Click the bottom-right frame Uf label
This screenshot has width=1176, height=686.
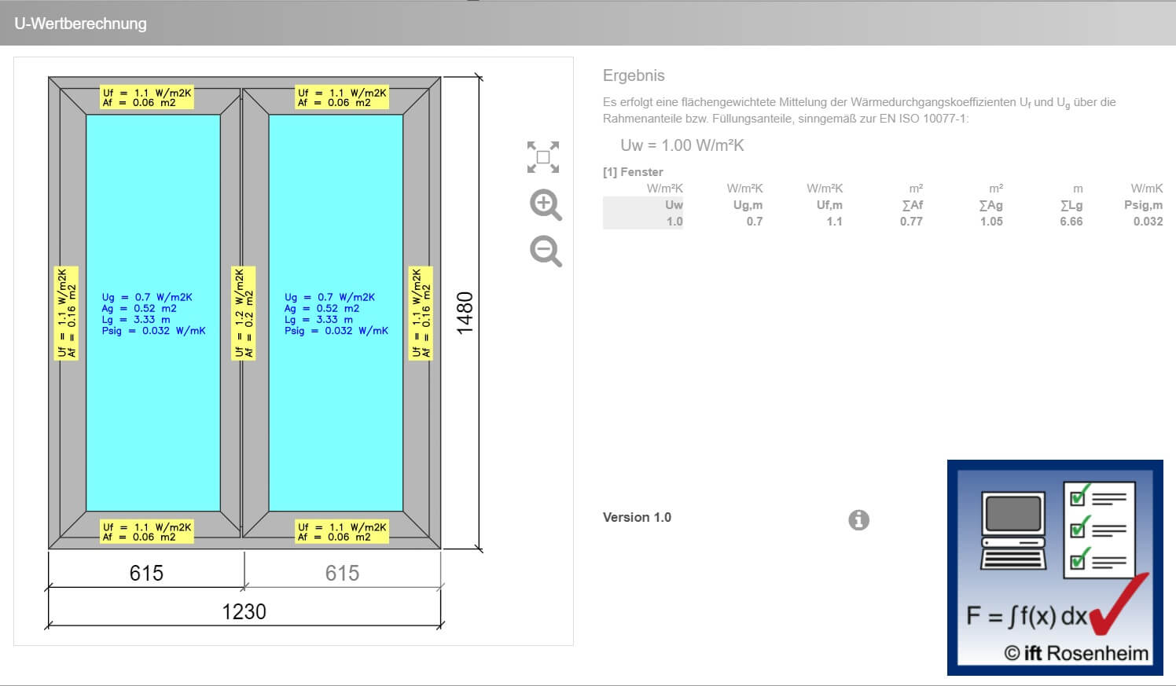point(341,532)
